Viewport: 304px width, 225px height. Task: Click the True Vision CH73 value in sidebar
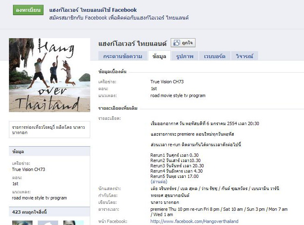coord(28,169)
